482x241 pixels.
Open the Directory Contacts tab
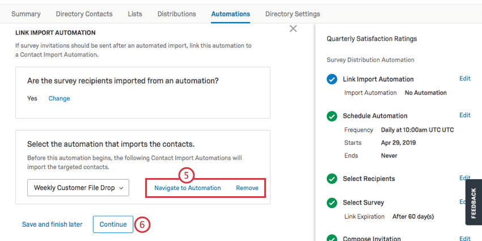pos(84,14)
